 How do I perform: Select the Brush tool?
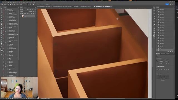1,23
